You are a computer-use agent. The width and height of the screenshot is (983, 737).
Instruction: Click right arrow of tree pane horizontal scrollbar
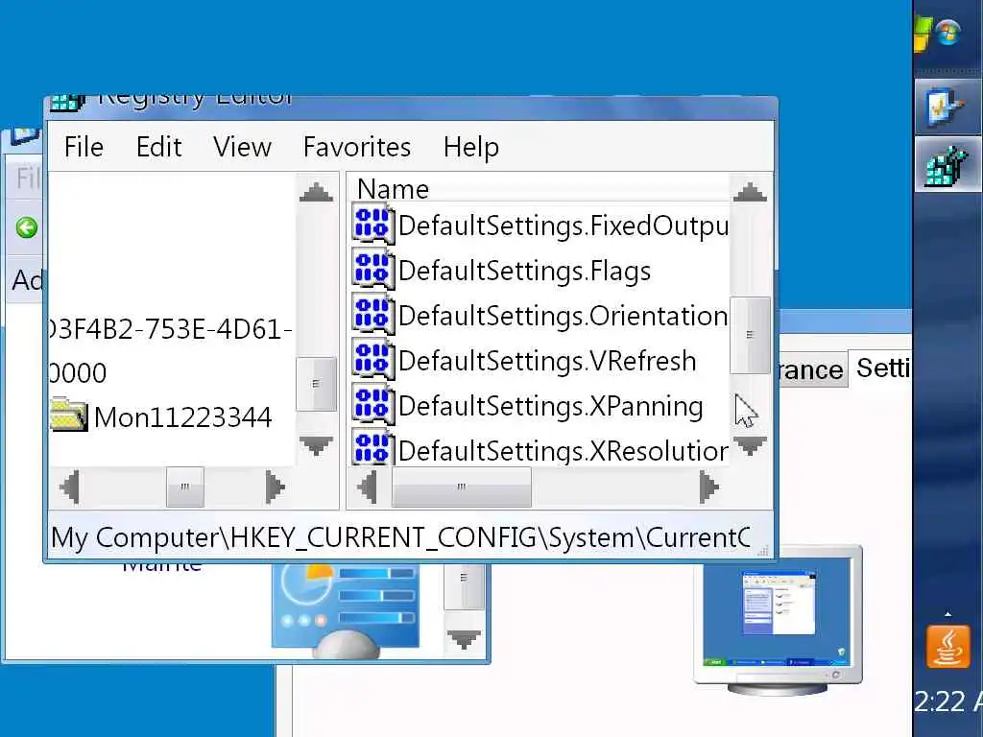tap(274, 487)
